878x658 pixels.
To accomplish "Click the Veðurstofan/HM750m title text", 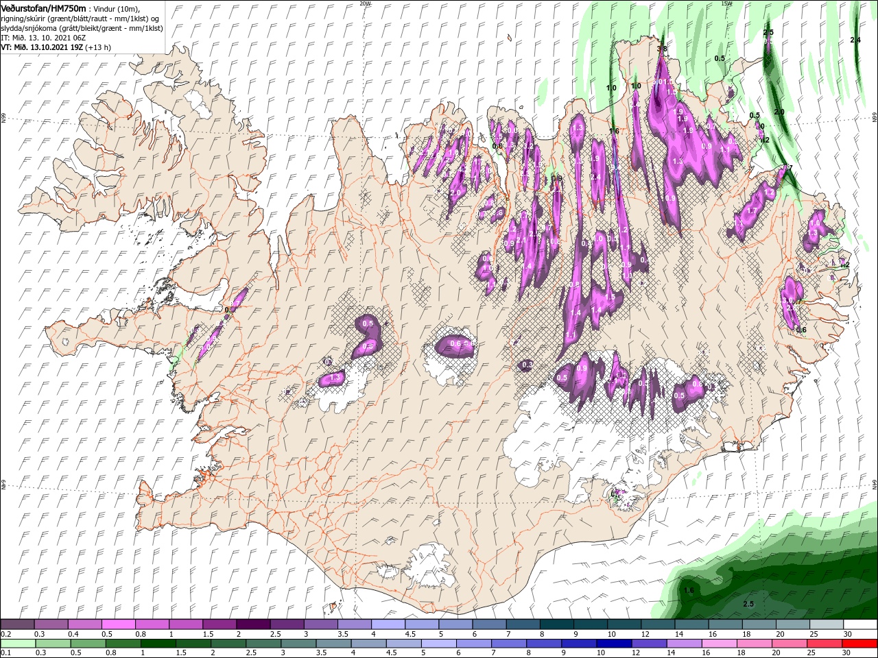I will pyautogui.click(x=44, y=8).
